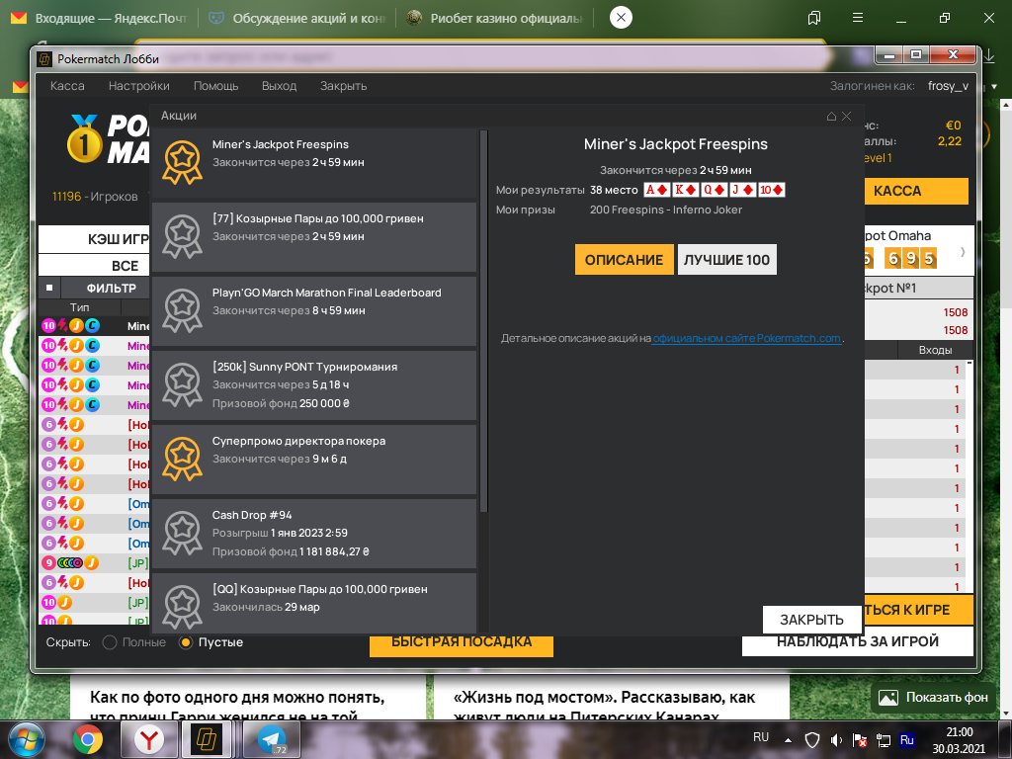The image size is (1012, 759).
Task: Click Тип column header
Action: 79,308
